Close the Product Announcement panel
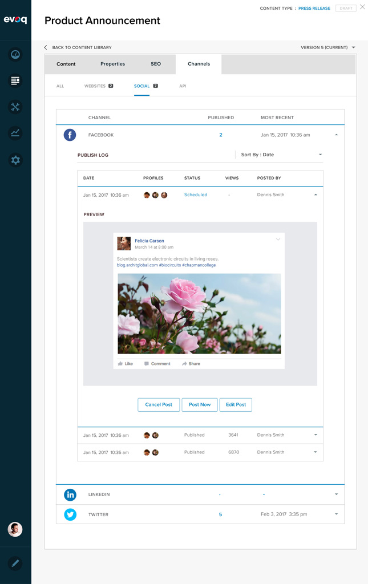Image resolution: width=368 pixels, height=584 pixels. (362, 7)
